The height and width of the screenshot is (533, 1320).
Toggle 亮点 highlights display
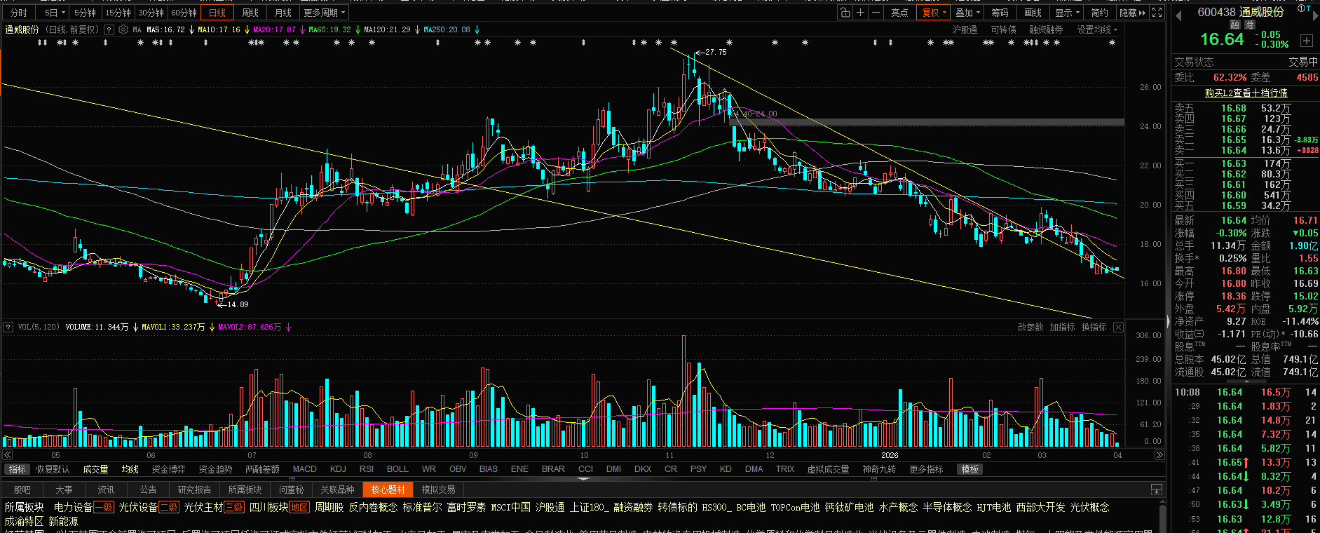pyautogui.click(x=899, y=13)
